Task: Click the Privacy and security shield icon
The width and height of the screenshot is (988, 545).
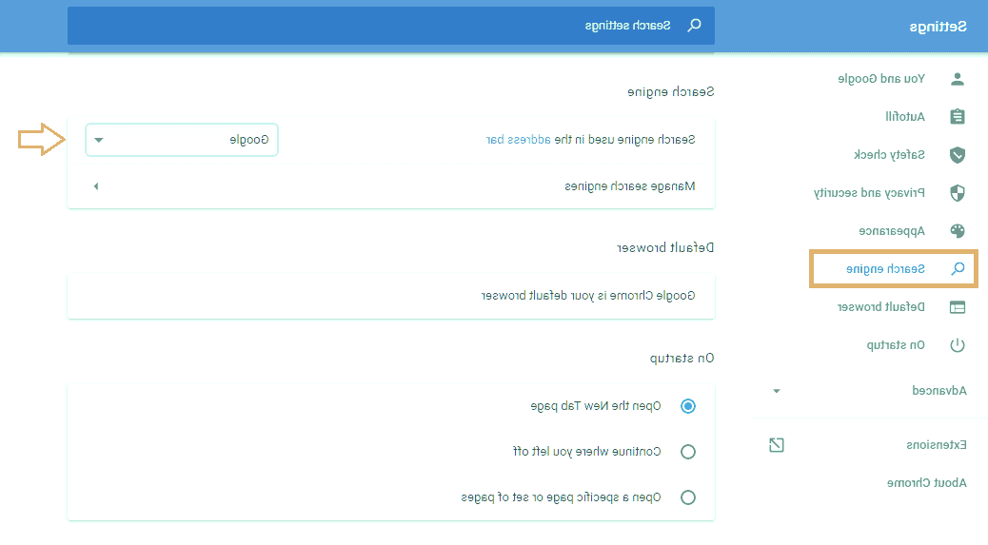Action: point(958,193)
